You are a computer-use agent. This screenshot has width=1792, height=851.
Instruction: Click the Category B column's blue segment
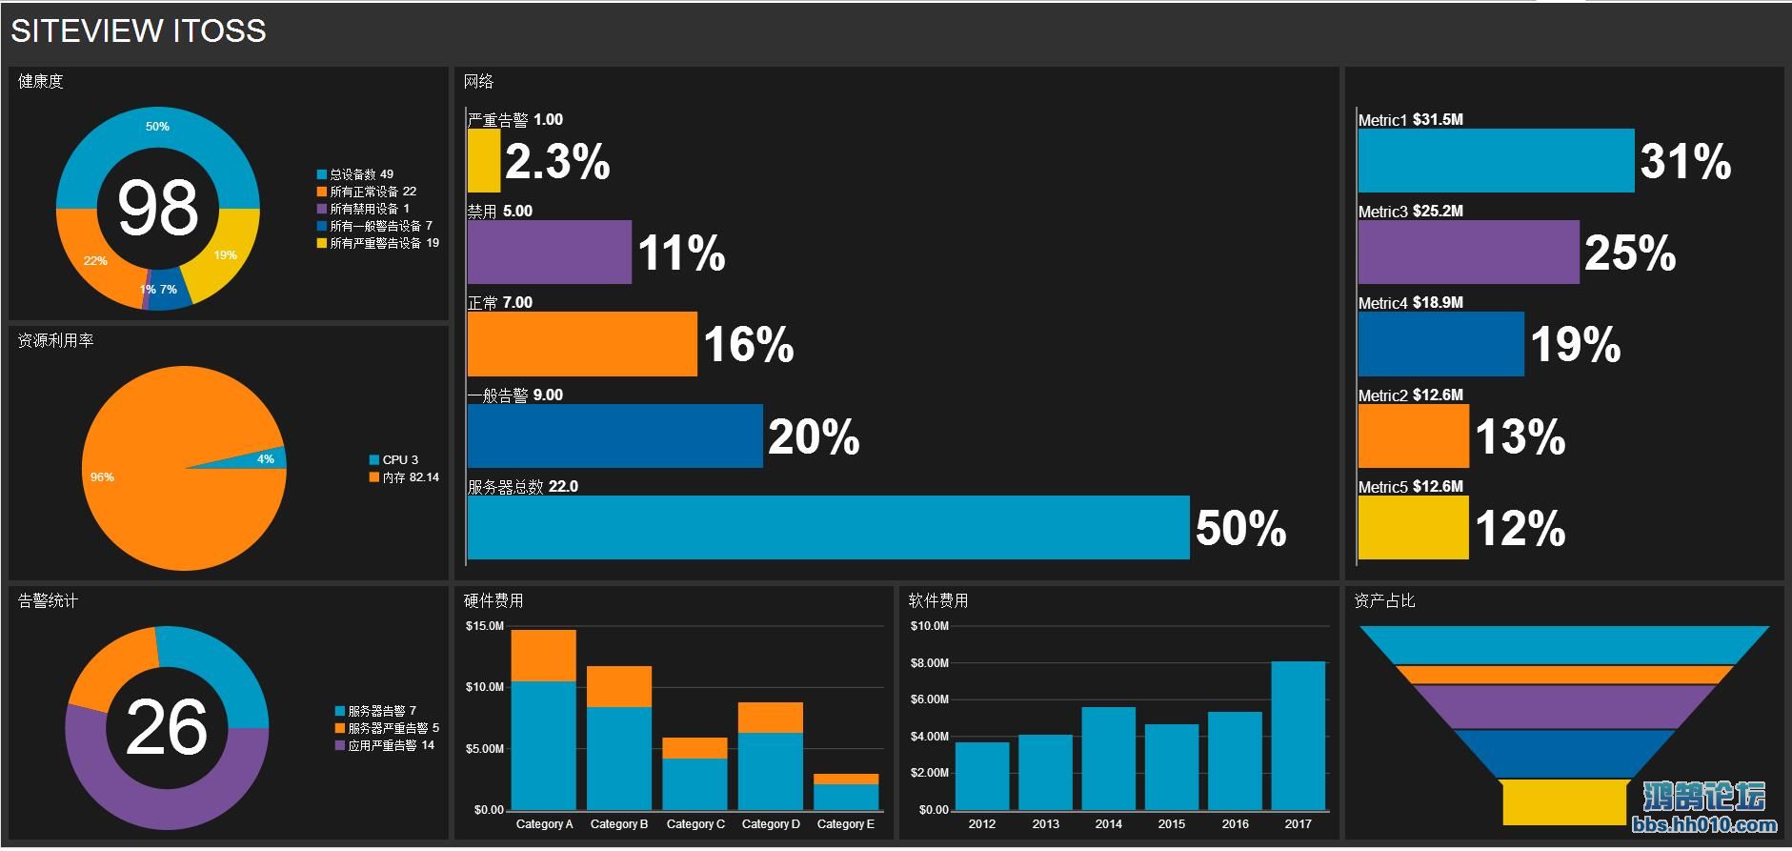[619, 759]
